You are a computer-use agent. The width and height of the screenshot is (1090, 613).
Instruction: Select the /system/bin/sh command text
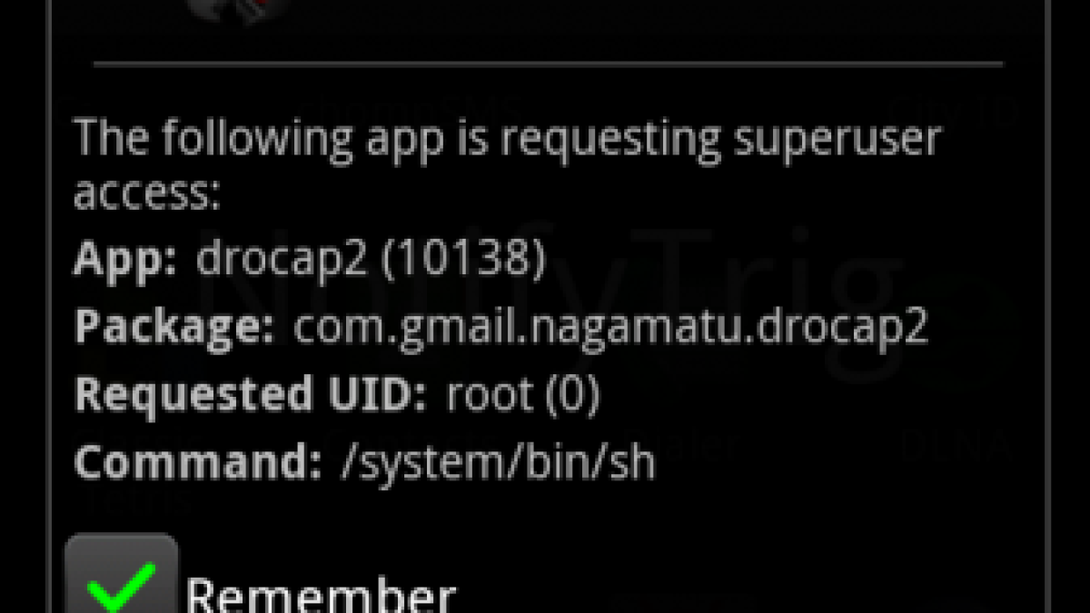coord(498,462)
